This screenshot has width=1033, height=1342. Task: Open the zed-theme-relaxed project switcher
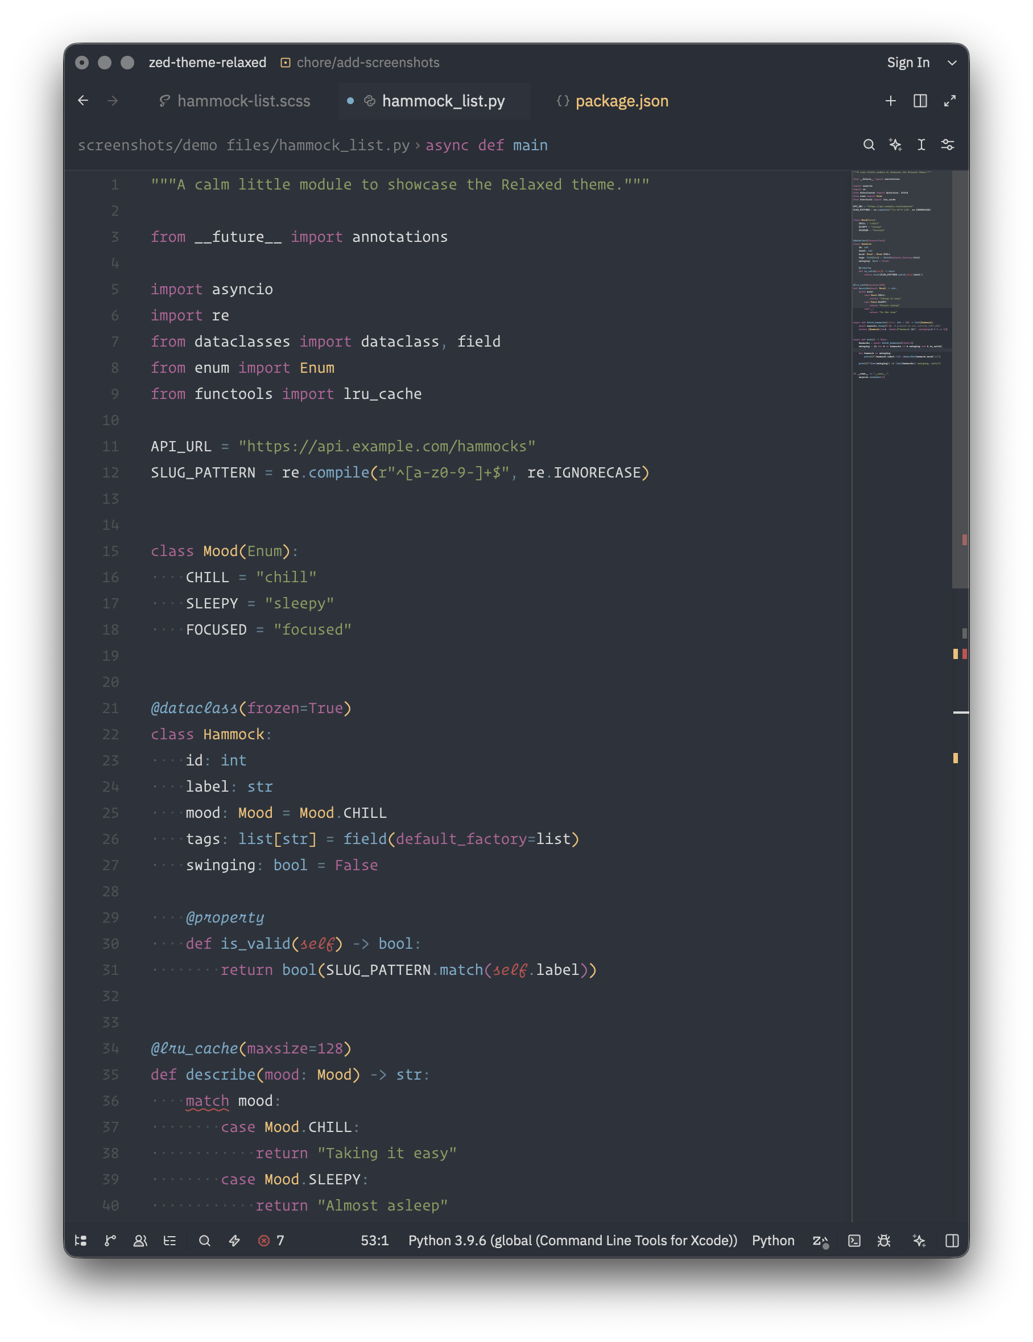208,63
